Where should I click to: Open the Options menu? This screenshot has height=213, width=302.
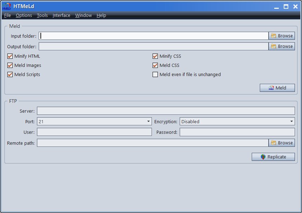point(24,15)
